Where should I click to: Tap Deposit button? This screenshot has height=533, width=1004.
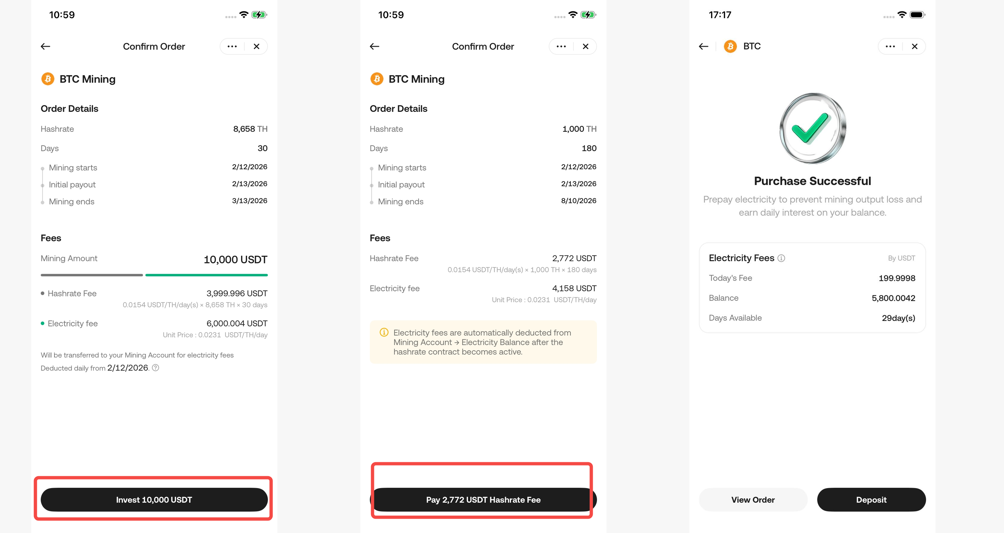[871, 500]
